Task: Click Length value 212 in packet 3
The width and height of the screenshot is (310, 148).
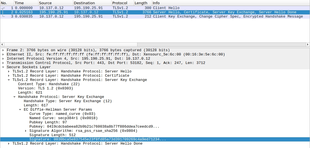Action: coord(148,16)
